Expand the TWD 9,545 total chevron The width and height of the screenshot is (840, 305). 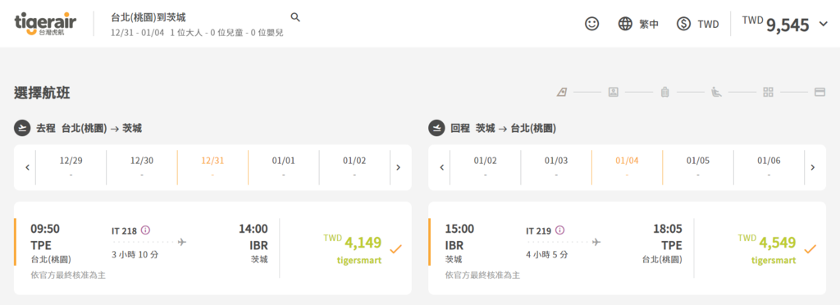click(x=824, y=24)
